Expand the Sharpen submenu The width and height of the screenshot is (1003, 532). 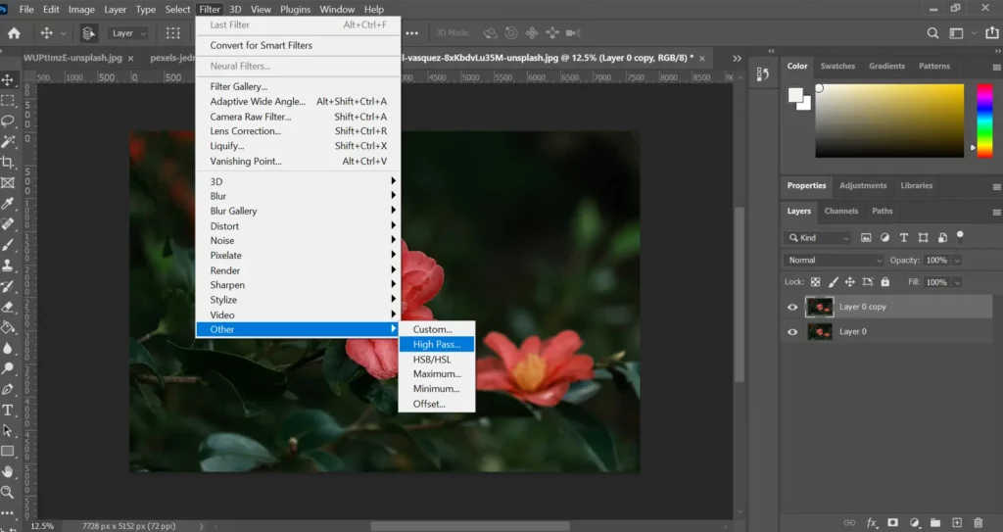tap(298, 285)
